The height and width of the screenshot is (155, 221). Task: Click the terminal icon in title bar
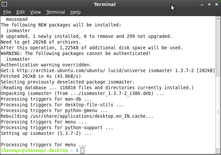point(4,4)
